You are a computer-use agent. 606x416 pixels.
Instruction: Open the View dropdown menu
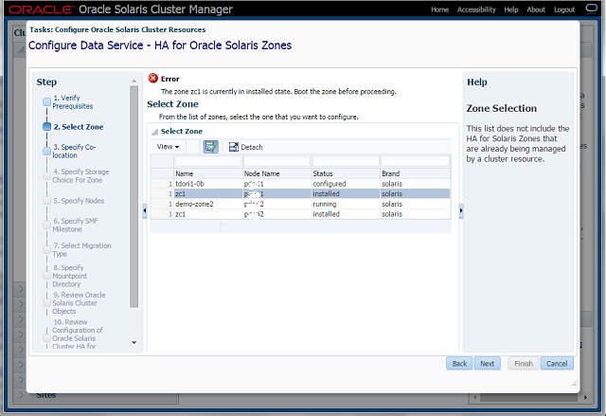[168, 147]
